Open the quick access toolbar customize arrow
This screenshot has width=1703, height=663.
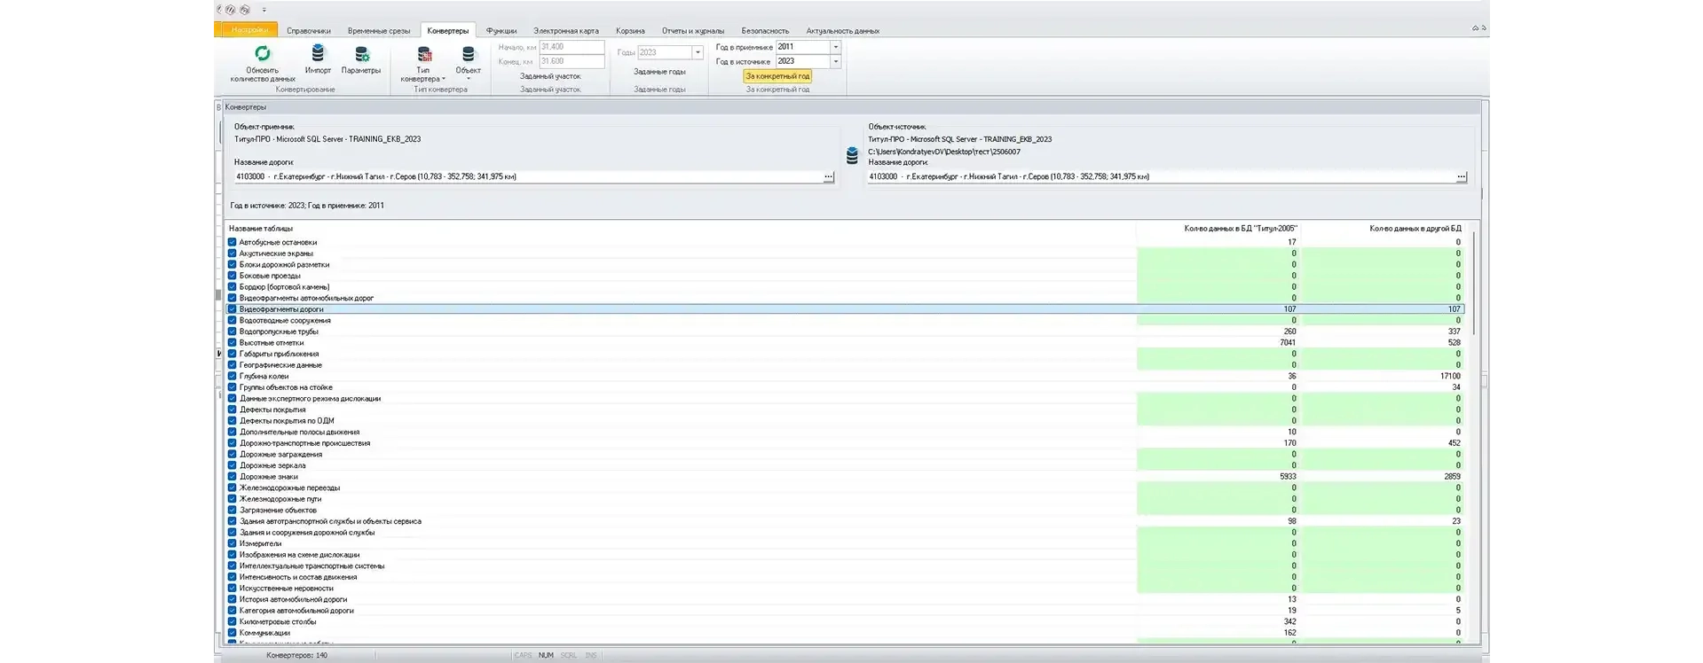pos(264,10)
